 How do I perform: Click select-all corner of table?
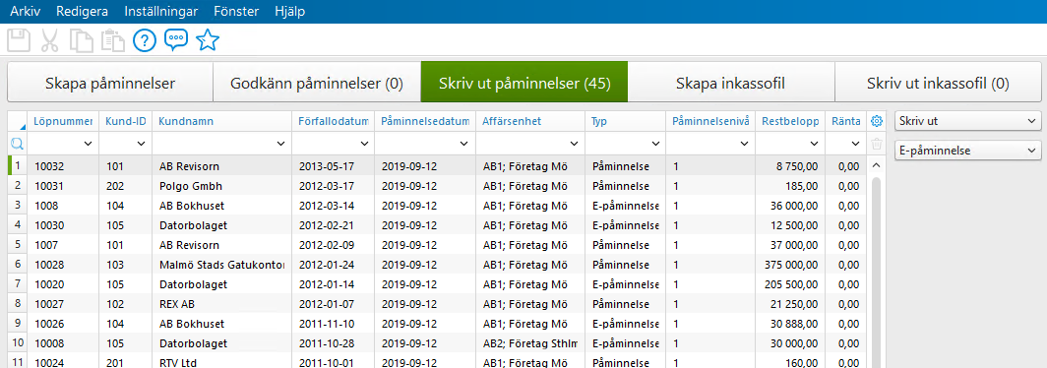click(18, 122)
